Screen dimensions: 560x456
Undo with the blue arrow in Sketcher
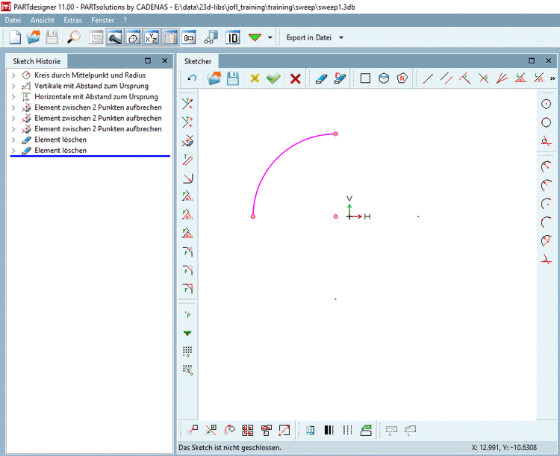tap(192, 78)
